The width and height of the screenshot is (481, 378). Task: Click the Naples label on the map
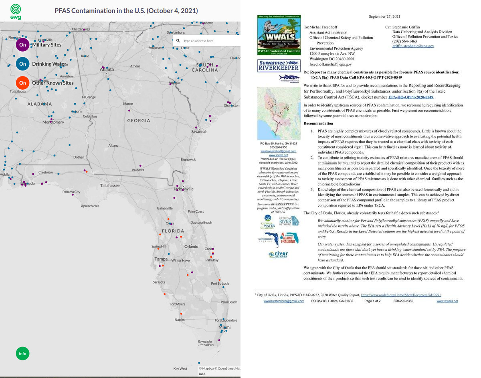(x=180, y=320)
